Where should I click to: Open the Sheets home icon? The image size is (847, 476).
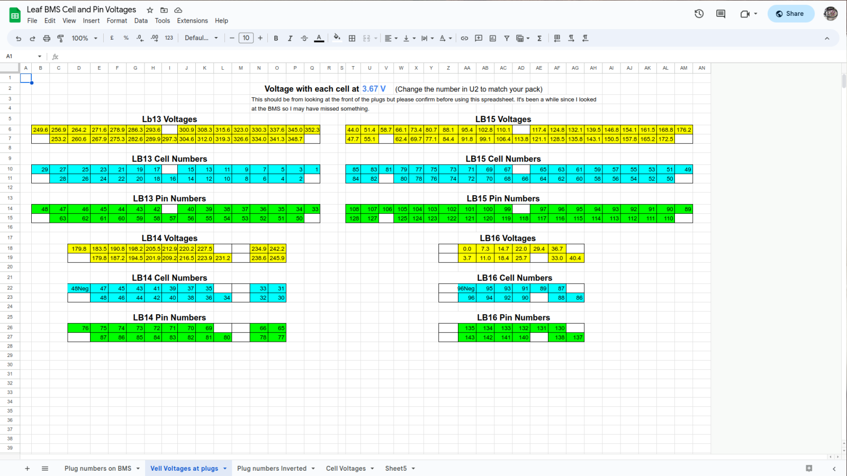coord(15,15)
